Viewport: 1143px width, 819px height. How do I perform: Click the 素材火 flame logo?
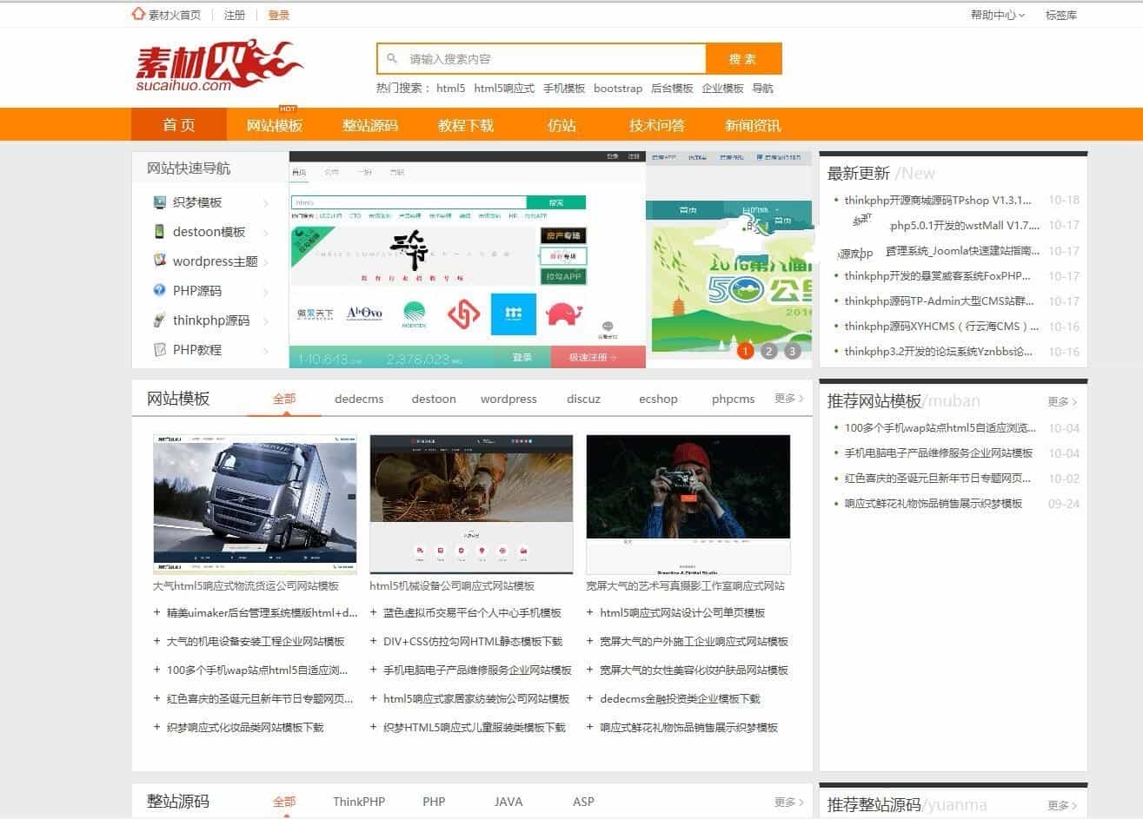[219, 63]
